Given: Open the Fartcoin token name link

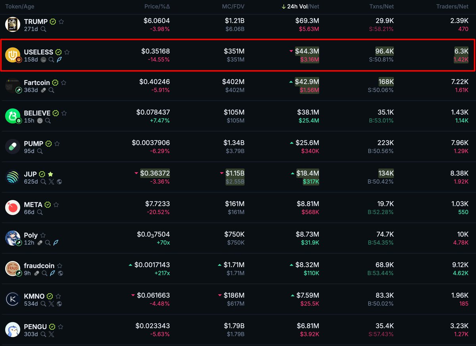Looking at the screenshot, I should click(x=37, y=83).
